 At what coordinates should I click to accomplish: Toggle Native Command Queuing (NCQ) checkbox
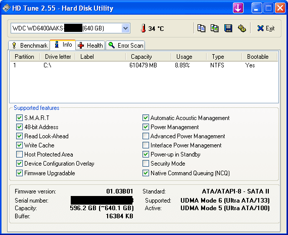tap(146, 173)
